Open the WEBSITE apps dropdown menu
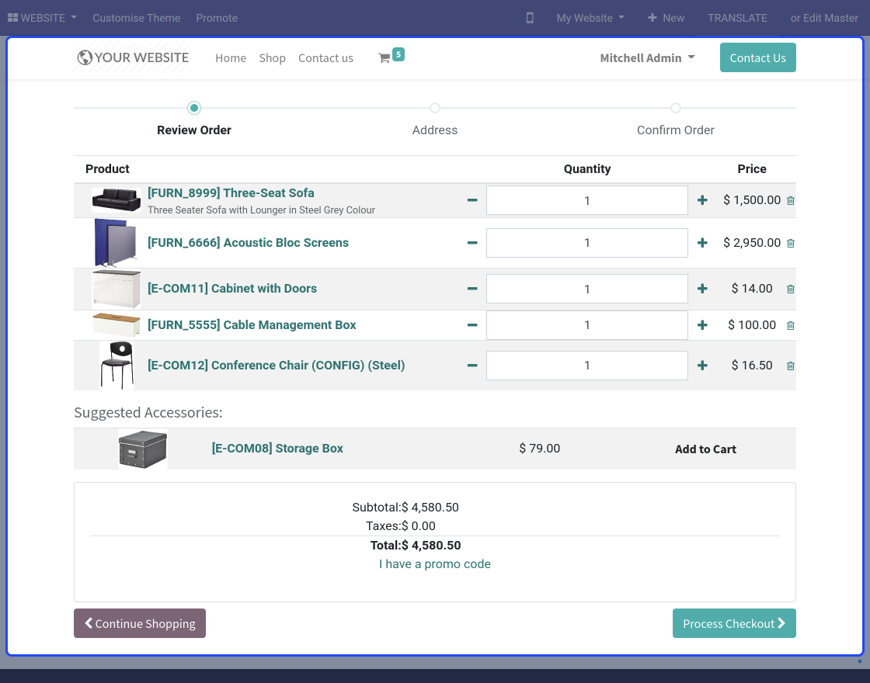This screenshot has width=870, height=683. (x=42, y=18)
